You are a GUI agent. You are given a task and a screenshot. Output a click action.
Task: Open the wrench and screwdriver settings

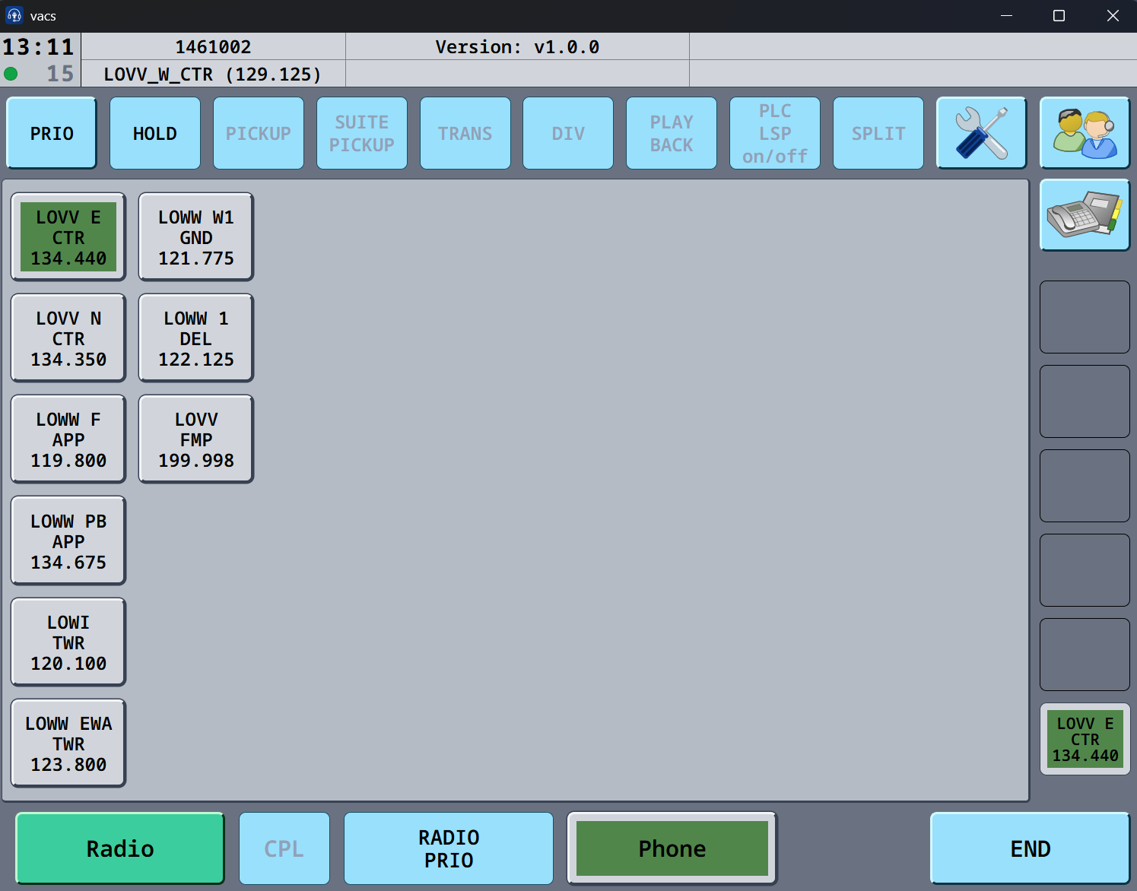981,133
